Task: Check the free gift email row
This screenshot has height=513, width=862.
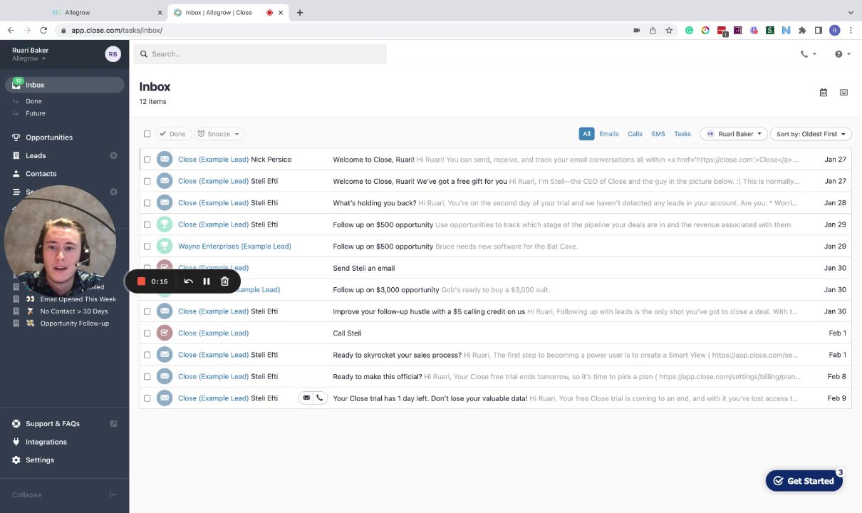Action: [x=147, y=181]
